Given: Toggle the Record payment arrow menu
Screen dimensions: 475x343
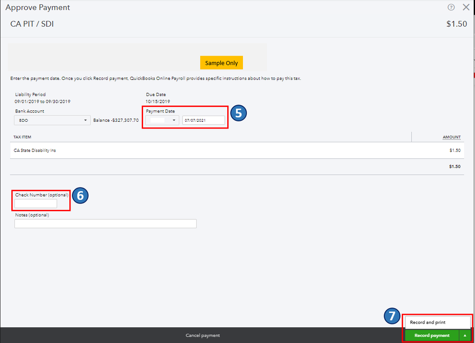Looking at the screenshot, I should click(465, 335).
